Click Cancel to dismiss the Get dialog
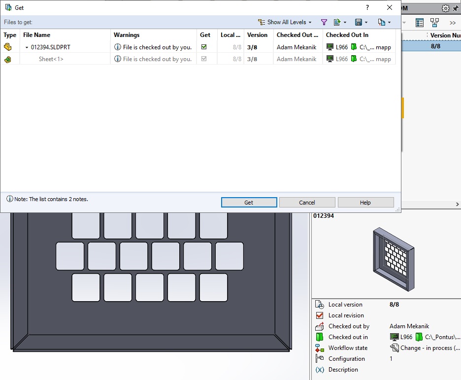461x380 pixels. pyautogui.click(x=307, y=202)
